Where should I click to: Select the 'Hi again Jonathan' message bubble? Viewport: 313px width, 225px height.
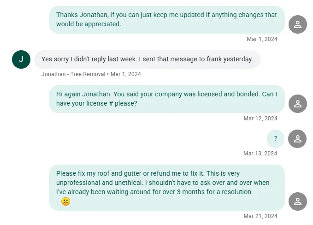166,99
